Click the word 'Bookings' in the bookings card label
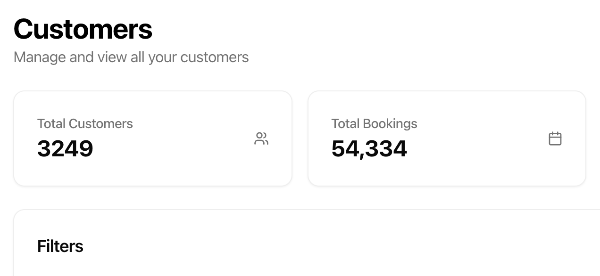This screenshot has width=600, height=276. (x=390, y=124)
